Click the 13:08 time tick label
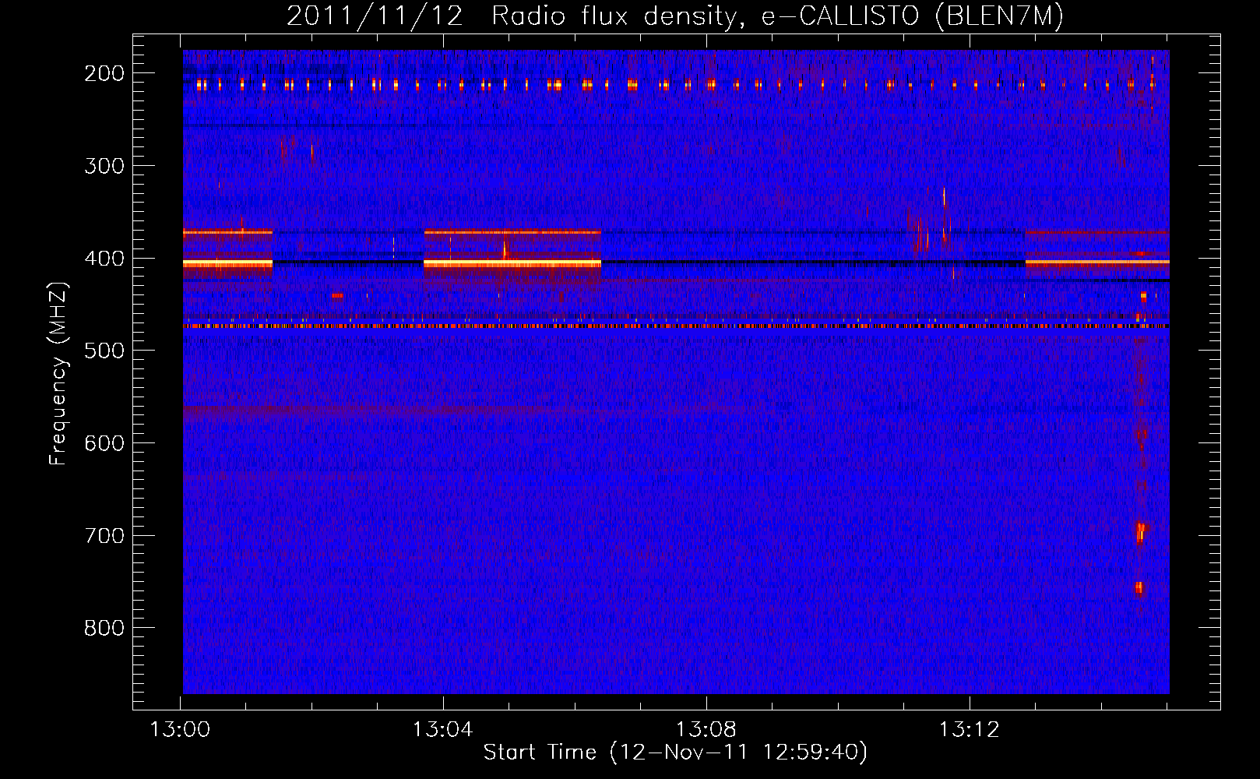 (x=706, y=730)
